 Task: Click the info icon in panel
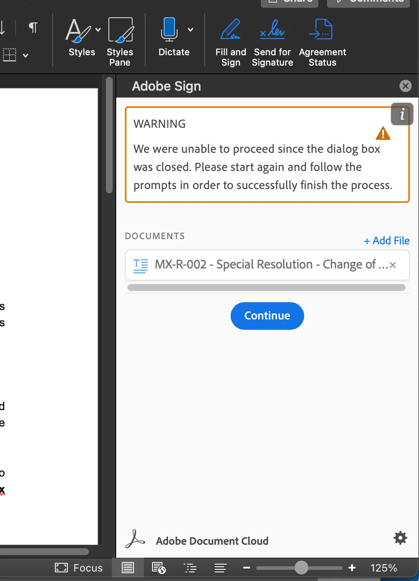tap(402, 114)
